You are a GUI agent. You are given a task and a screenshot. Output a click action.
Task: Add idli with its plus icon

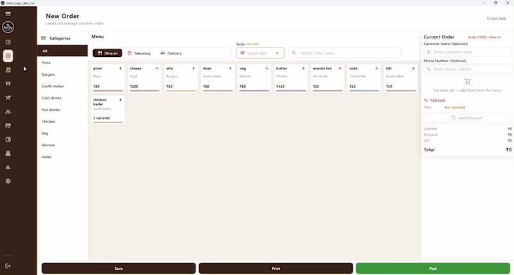coord(413,69)
